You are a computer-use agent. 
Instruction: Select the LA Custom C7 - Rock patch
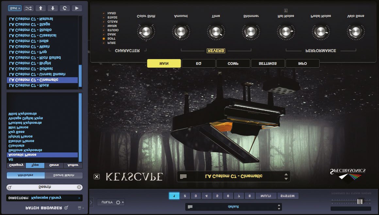click(42, 86)
